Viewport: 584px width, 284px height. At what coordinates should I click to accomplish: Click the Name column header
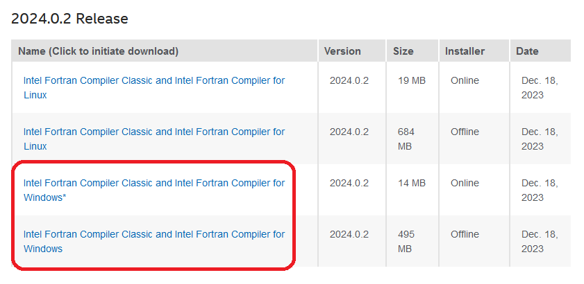click(98, 51)
